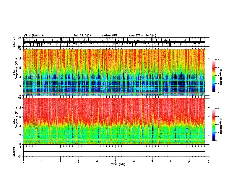Click the '2' kHz tick on ch.1 frequency axis
The image size is (234, 181).
pos(20,86)
